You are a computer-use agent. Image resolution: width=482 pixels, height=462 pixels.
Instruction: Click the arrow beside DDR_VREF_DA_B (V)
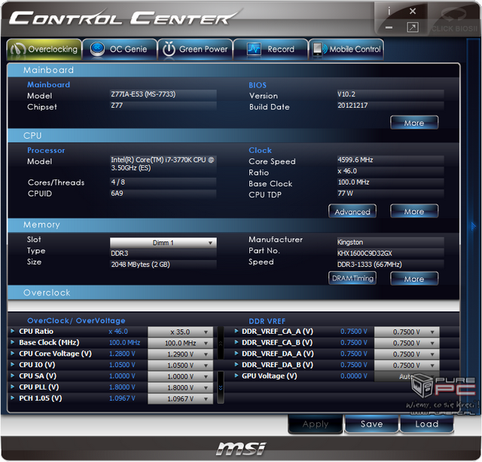coord(236,364)
